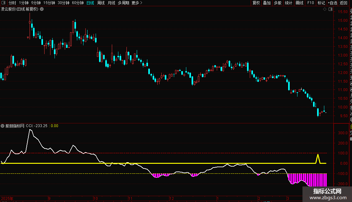Click the 2025年 date axis label

pos(7,198)
